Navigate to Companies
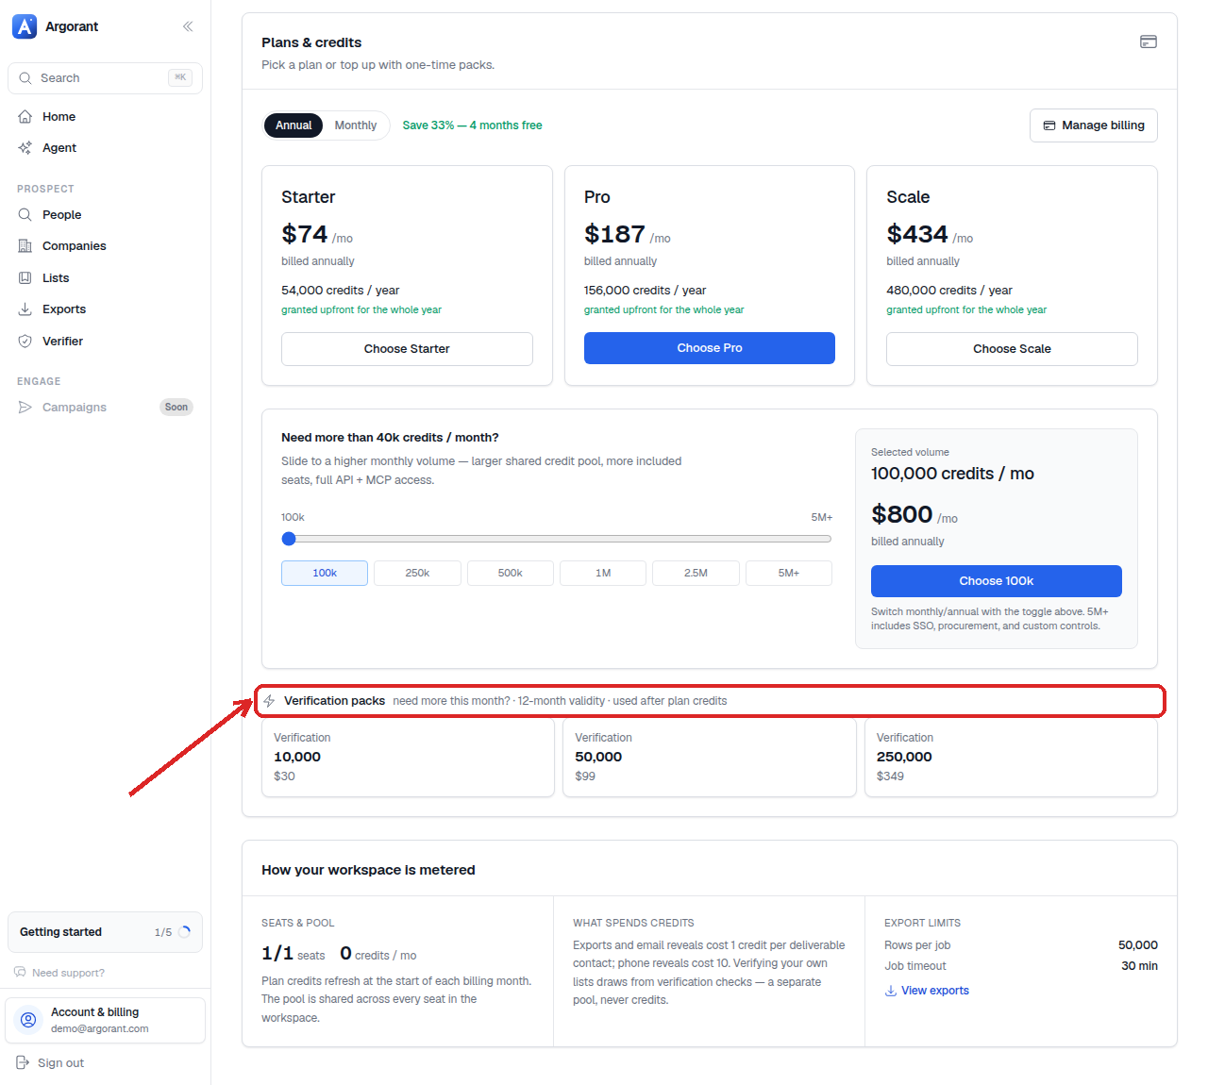Viewport: 1208px width, 1085px height. (x=105, y=246)
